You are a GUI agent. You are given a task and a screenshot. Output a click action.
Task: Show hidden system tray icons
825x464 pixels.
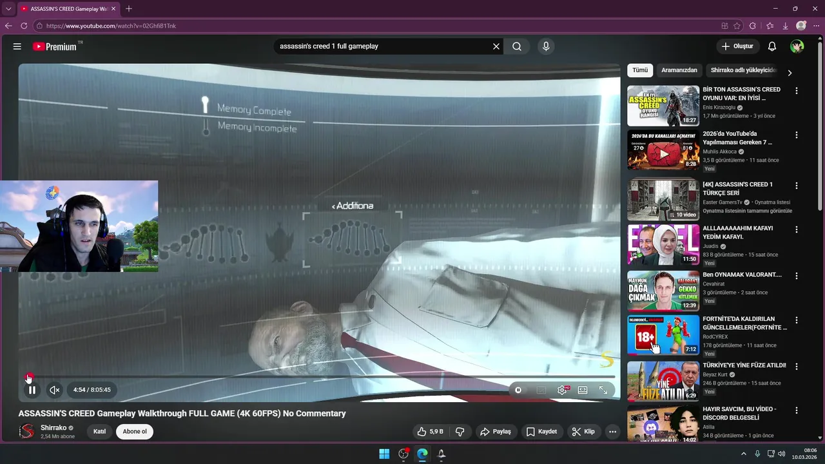point(743,454)
